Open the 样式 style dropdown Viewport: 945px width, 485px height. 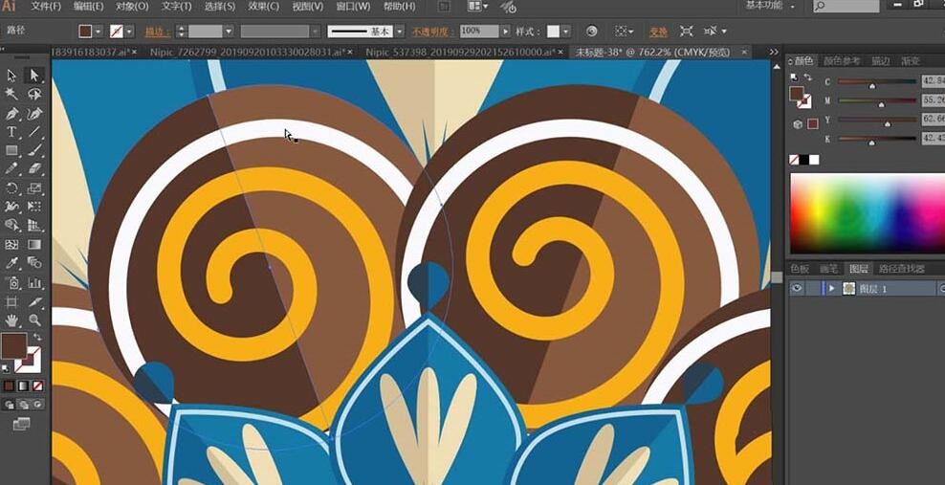pos(565,32)
